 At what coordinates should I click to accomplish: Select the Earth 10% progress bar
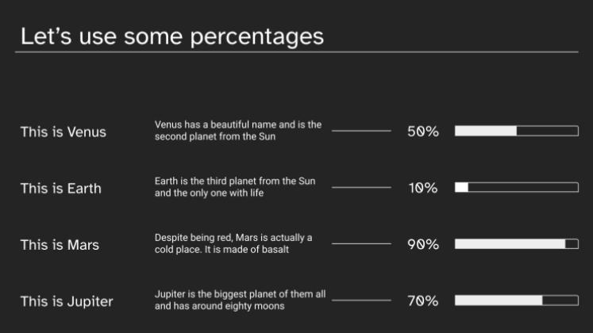click(516, 187)
